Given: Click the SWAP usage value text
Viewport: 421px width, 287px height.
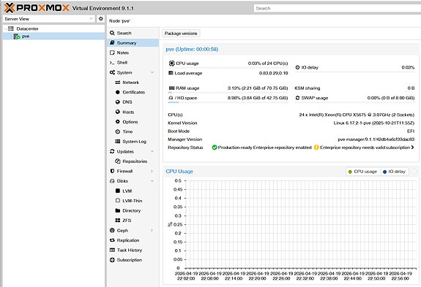Looking at the screenshot, I should (x=391, y=98).
